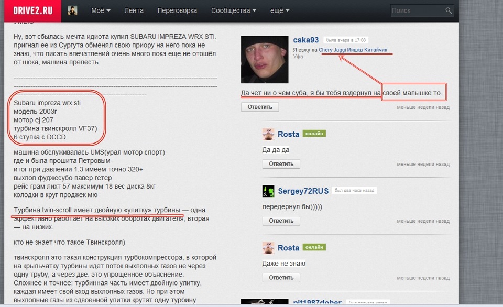This screenshot has width=503, height=307.
Task: Click the 'модель 2003г' line
Action: [35, 111]
